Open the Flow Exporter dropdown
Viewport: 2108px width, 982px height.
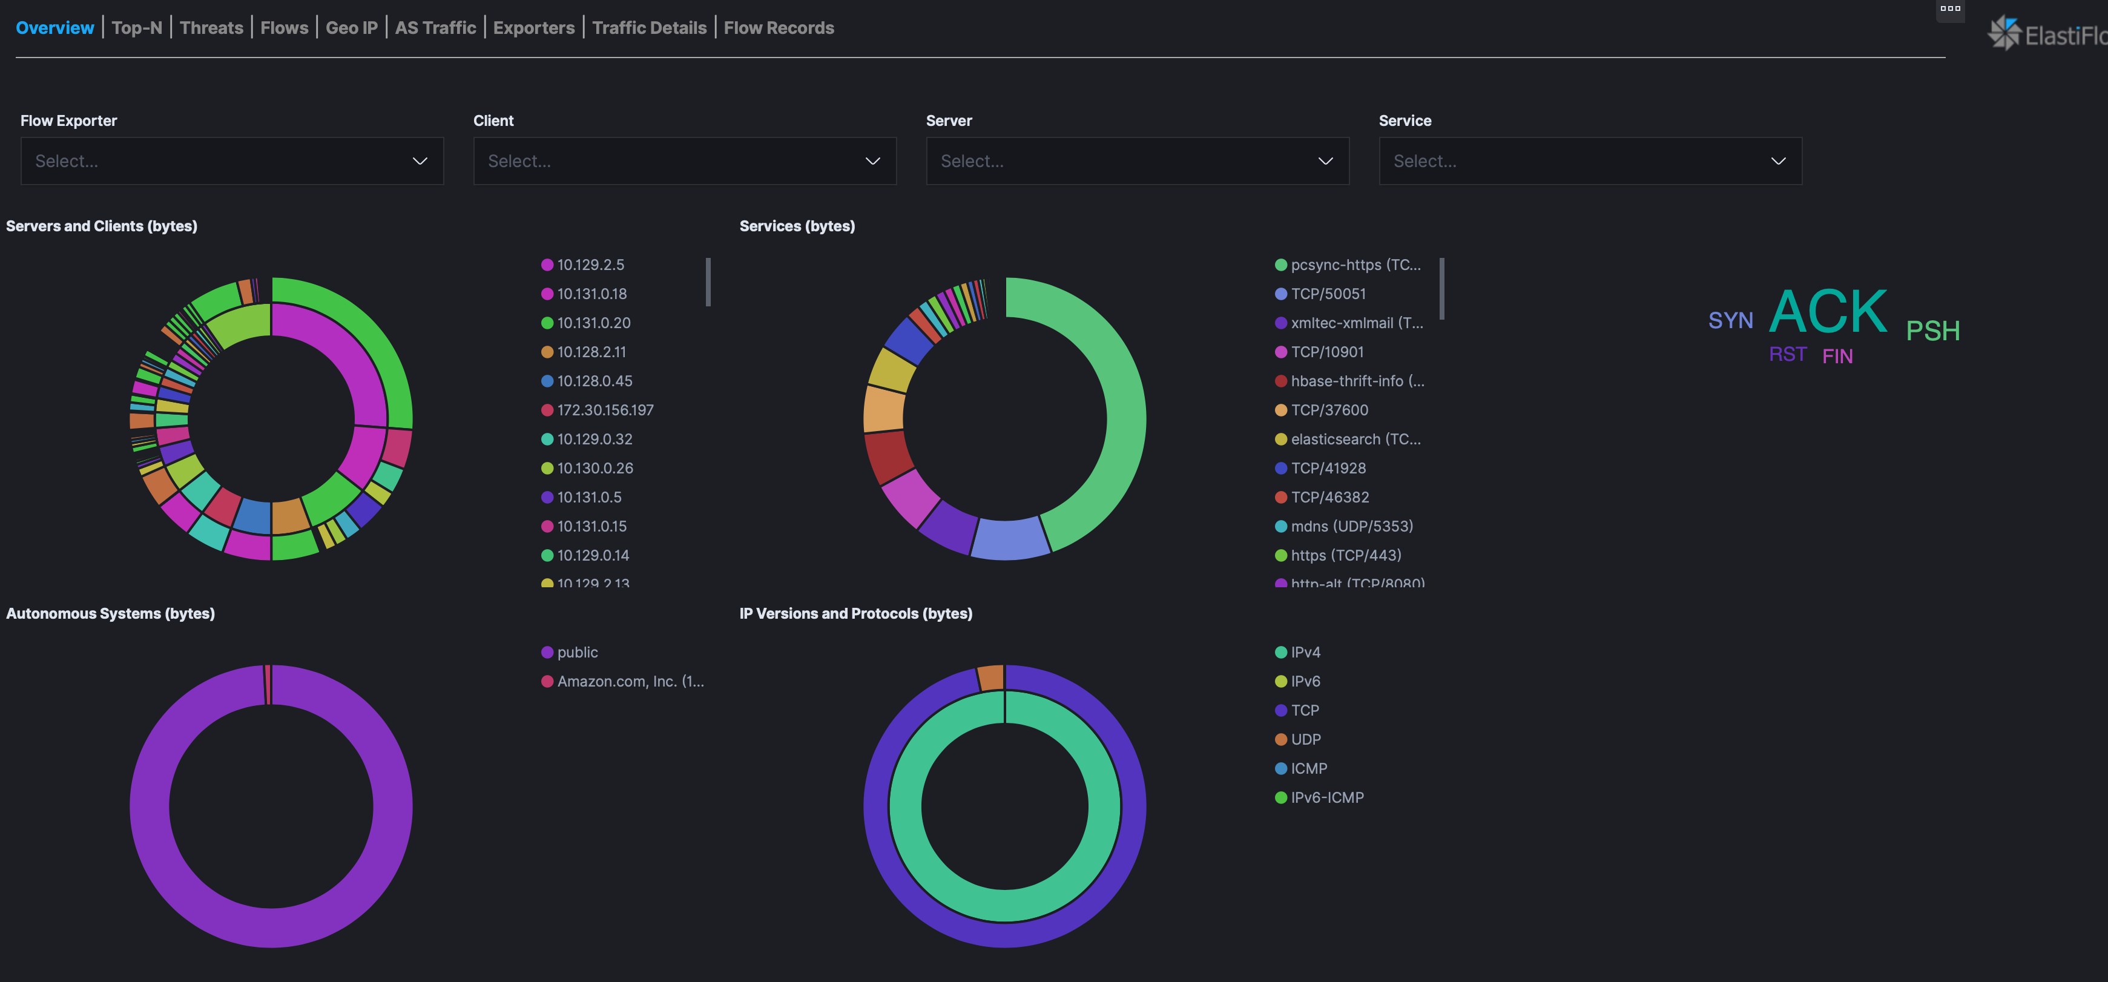[x=232, y=161]
